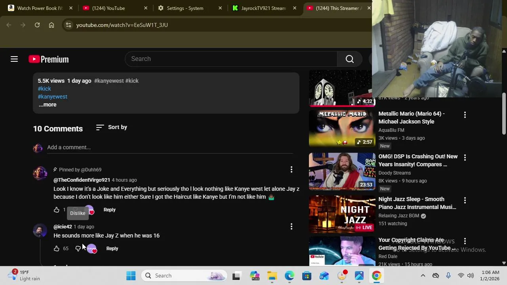Open weather widget showing 19°F Light rain
The width and height of the screenshot is (507, 285).
click(x=25, y=275)
